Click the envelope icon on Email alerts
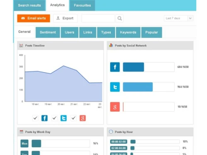207x155 pixels. tap(23, 18)
